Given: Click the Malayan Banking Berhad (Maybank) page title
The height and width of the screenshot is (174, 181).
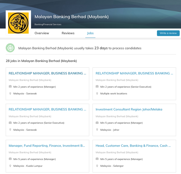Looking at the screenshot, I should pyautogui.click(x=72, y=17).
